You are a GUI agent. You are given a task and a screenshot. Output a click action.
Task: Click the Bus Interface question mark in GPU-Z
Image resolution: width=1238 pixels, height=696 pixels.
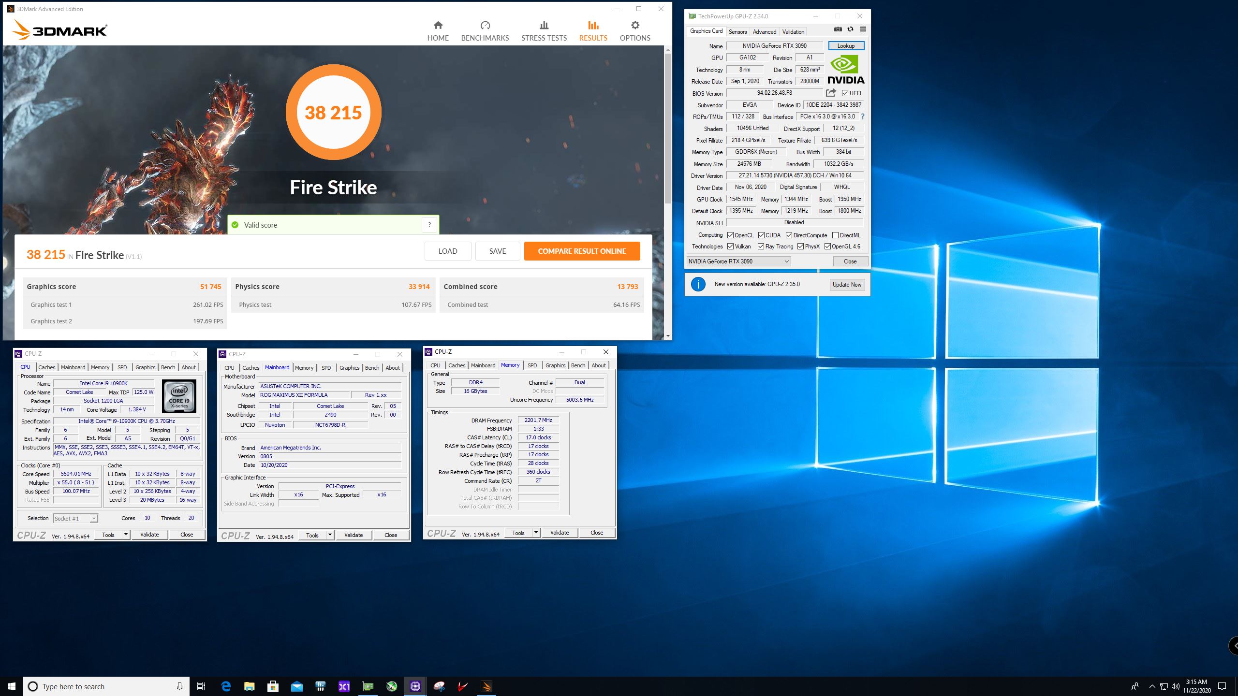tap(863, 116)
